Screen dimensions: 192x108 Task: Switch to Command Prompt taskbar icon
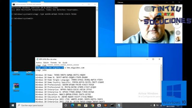click(112, 105)
